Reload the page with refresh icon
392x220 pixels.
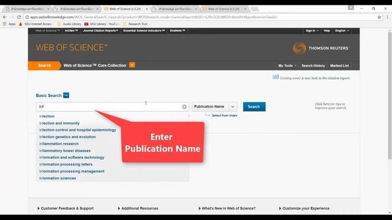tap(19, 17)
